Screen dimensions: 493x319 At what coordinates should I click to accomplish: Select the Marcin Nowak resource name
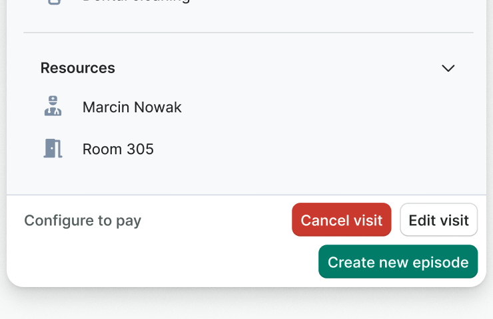(132, 107)
